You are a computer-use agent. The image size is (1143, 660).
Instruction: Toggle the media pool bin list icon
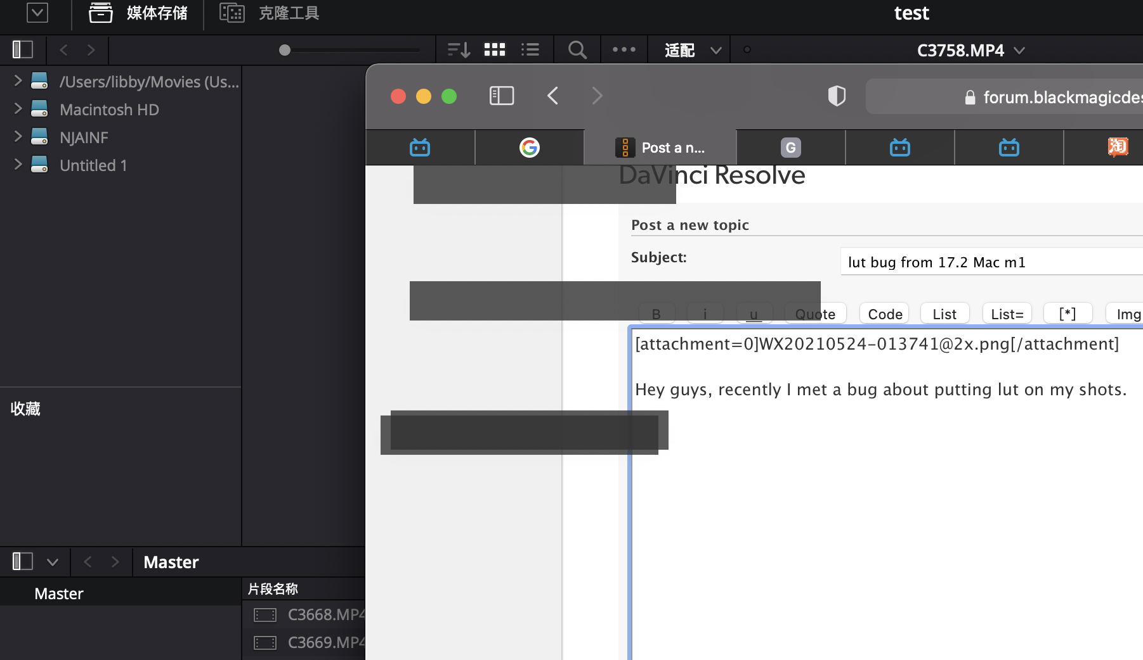pos(22,561)
